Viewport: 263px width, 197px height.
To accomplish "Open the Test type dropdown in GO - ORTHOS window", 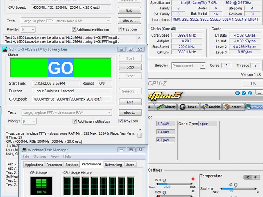I will (109, 112).
